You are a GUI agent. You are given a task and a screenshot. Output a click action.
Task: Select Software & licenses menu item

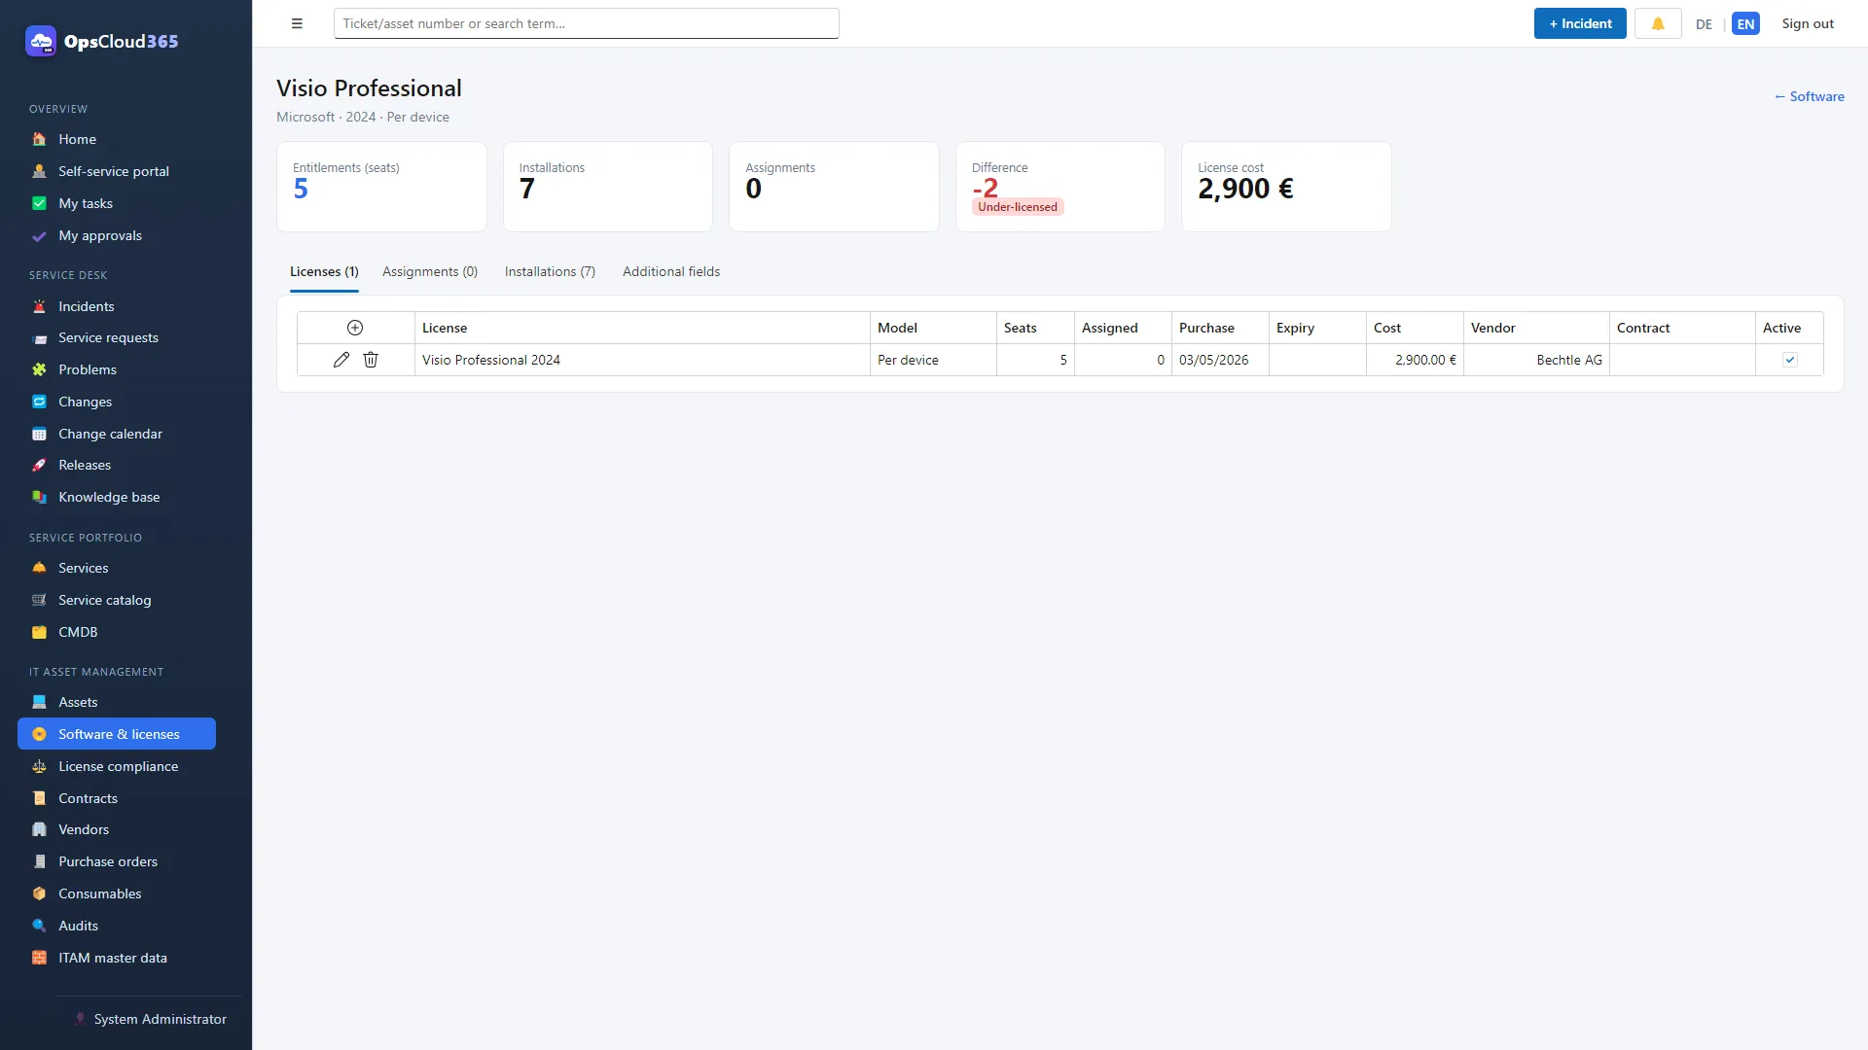117,734
